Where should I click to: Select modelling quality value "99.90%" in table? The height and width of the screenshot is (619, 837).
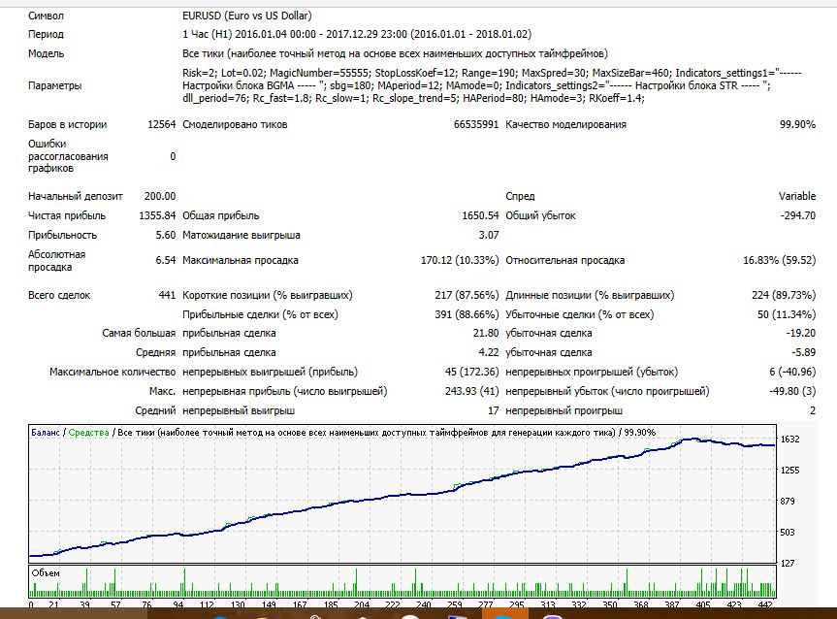click(797, 124)
